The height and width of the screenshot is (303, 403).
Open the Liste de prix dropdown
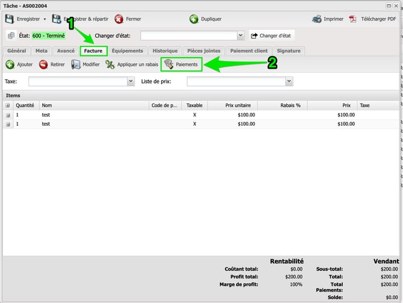(289, 81)
